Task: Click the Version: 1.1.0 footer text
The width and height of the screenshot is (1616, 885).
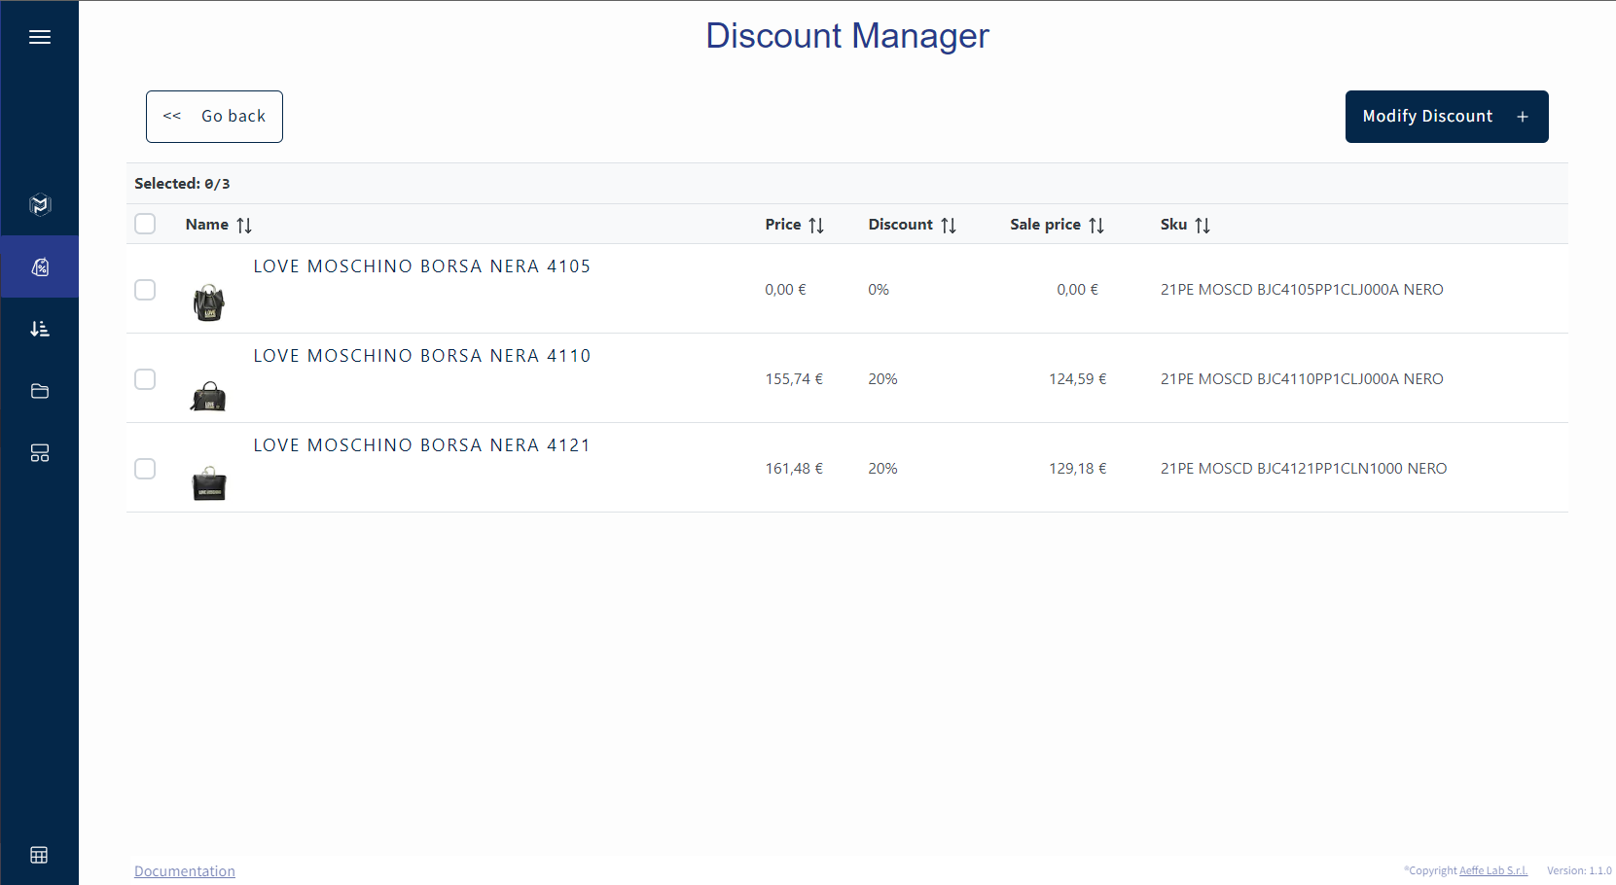Action: click(1579, 870)
